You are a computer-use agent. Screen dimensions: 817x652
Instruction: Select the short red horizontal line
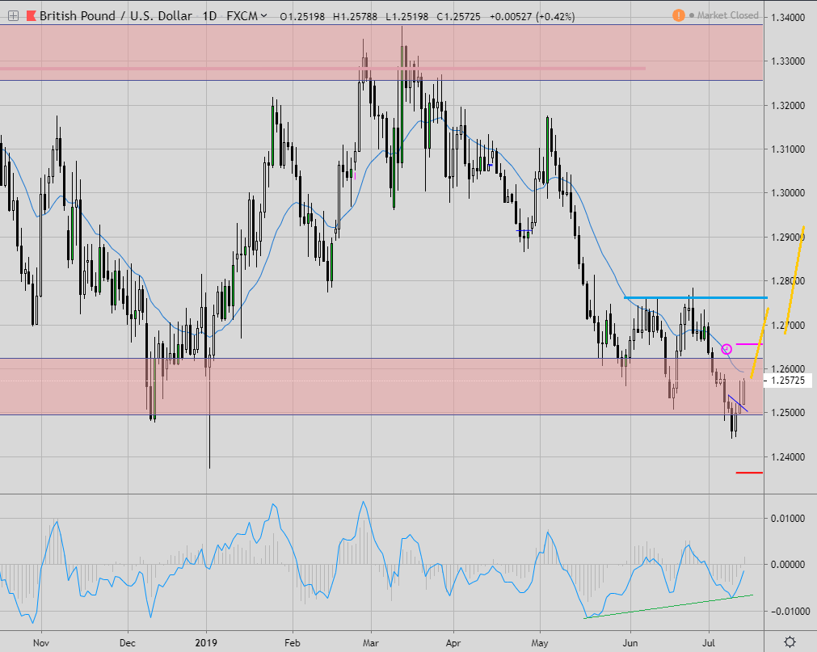point(749,473)
